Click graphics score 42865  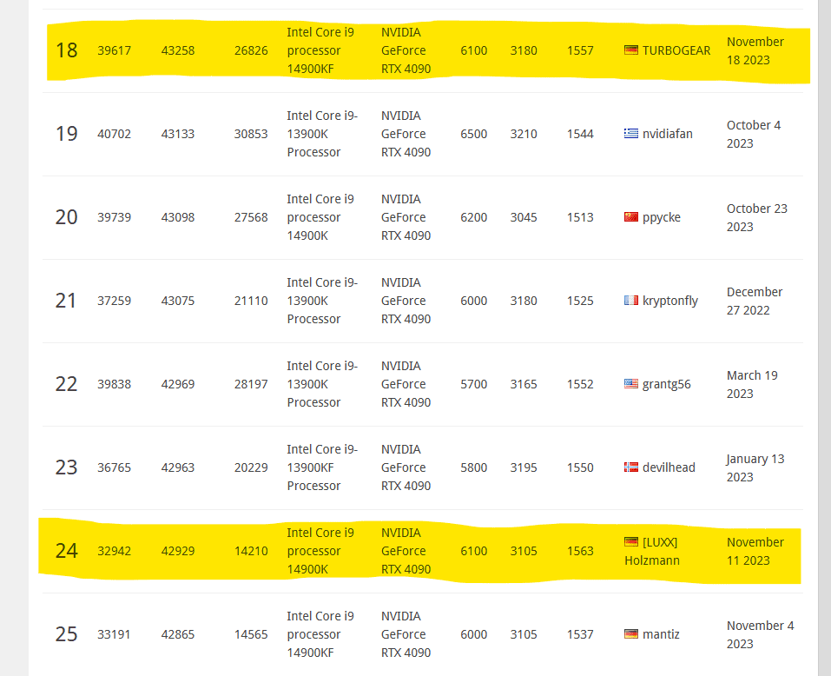pos(177,634)
